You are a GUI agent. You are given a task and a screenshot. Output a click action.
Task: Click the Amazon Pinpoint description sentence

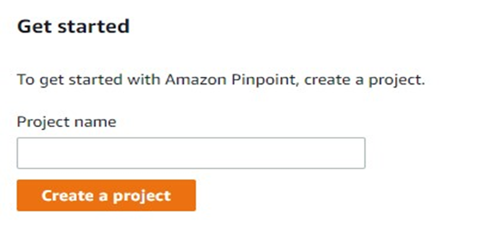click(220, 80)
